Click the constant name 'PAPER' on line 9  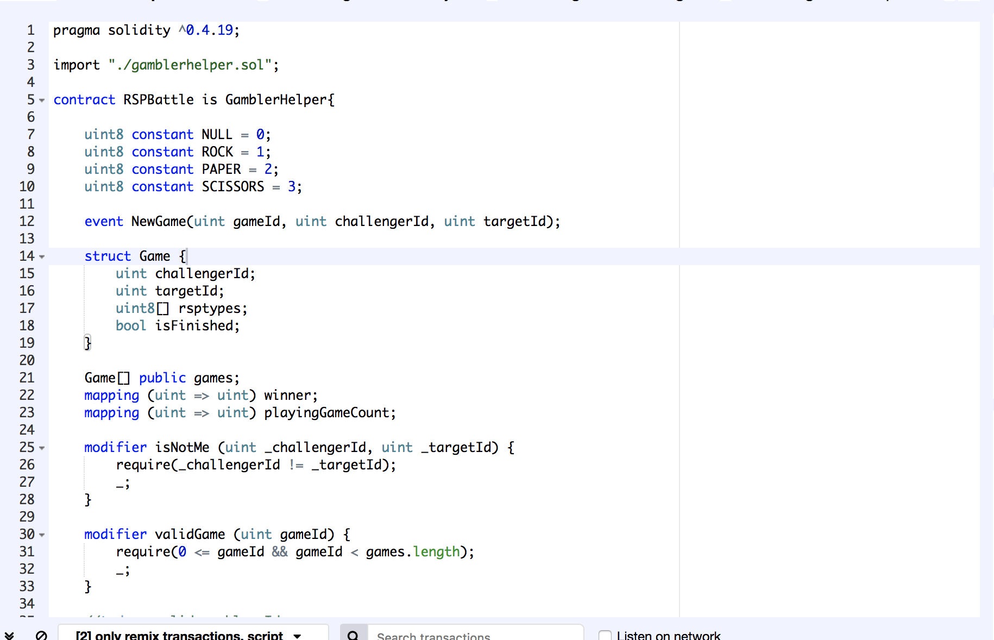click(x=221, y=169)
